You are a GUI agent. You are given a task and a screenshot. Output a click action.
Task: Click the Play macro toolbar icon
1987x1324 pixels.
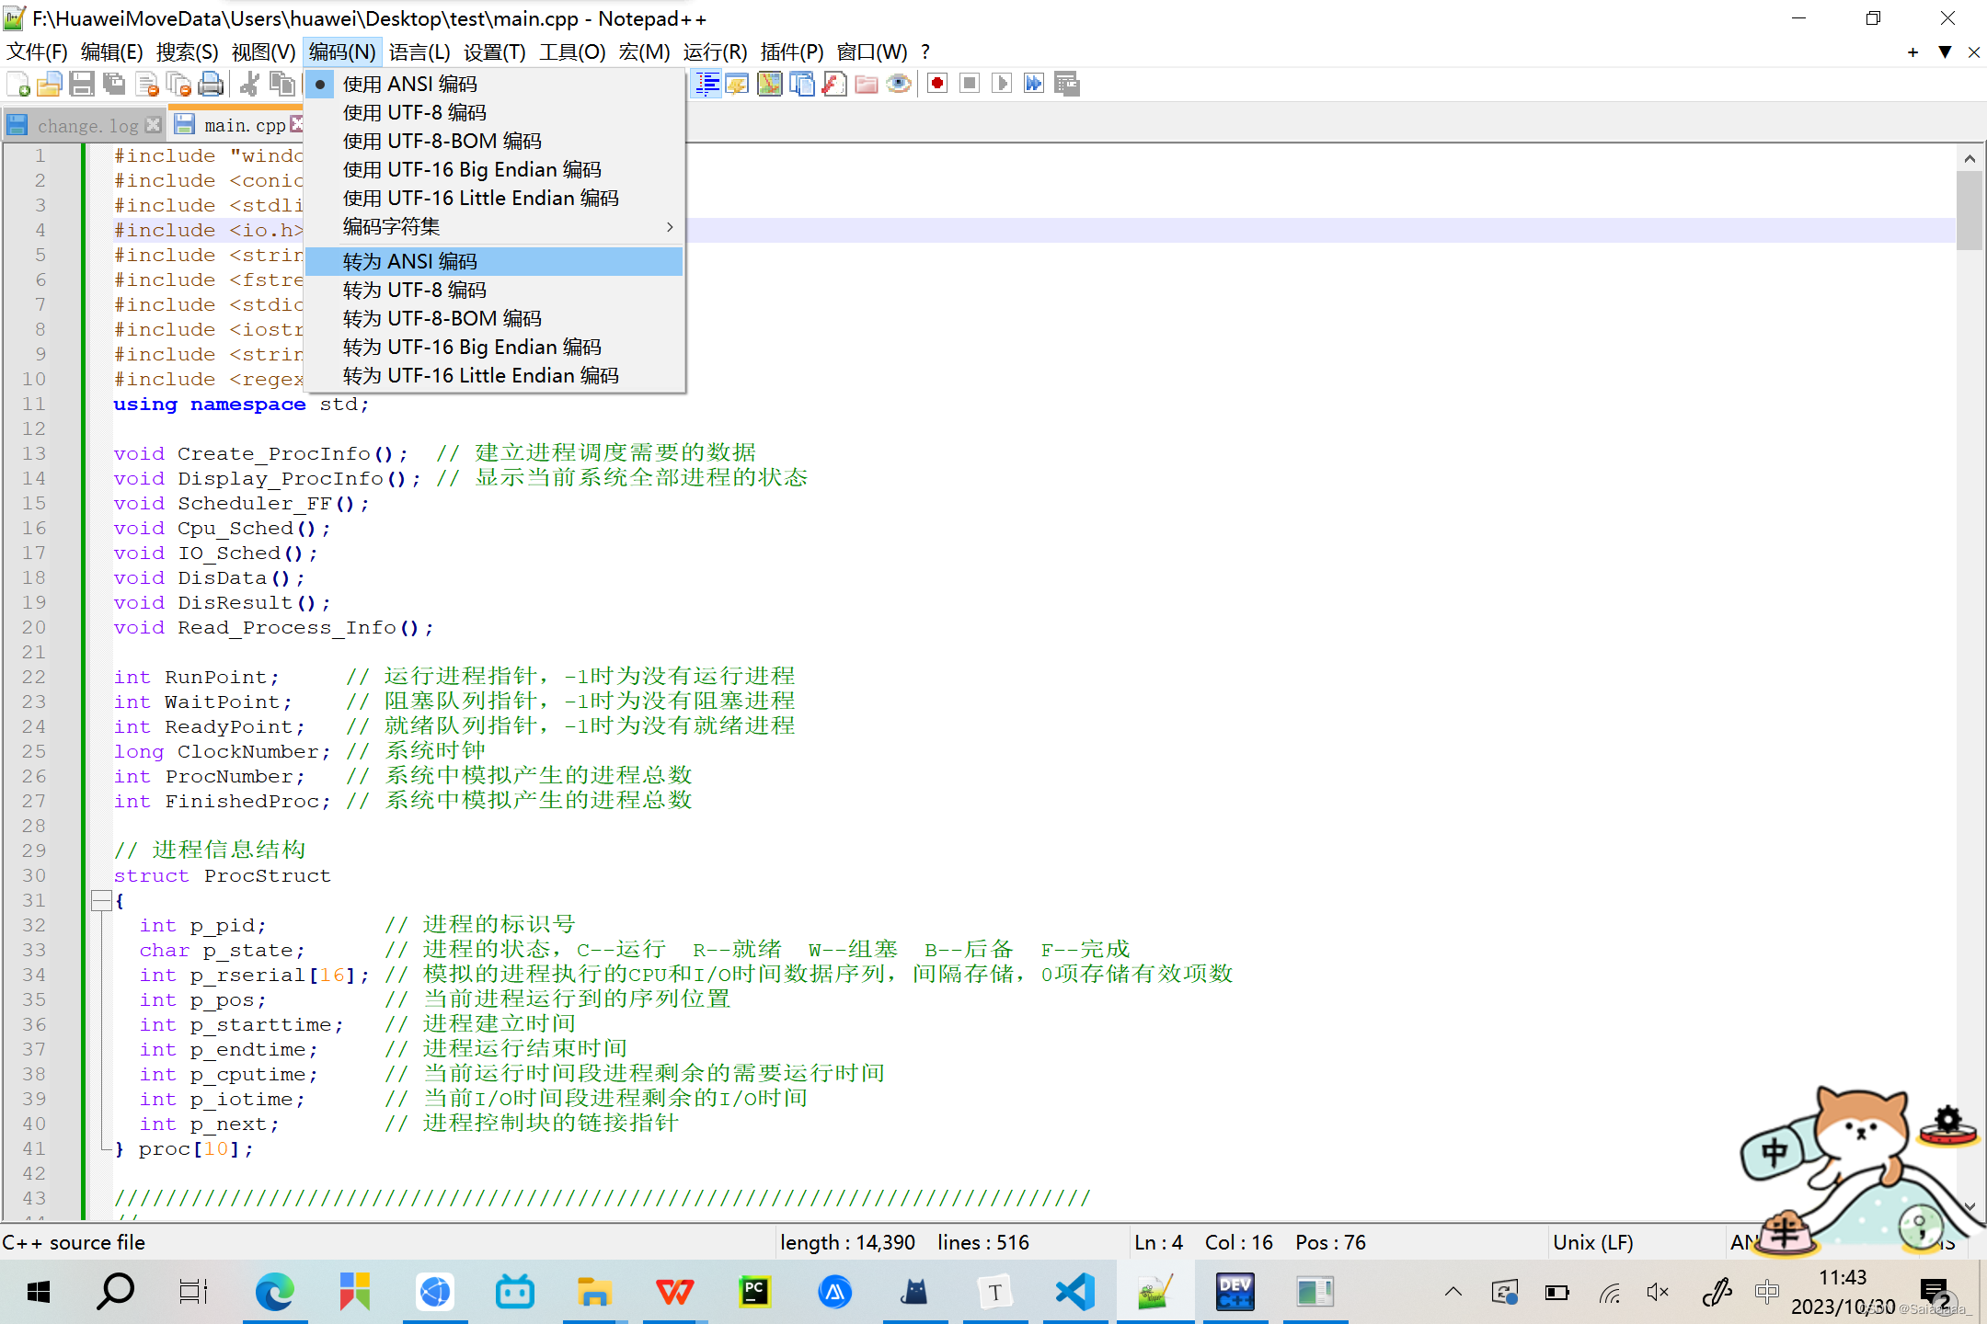pos(1002,85)
